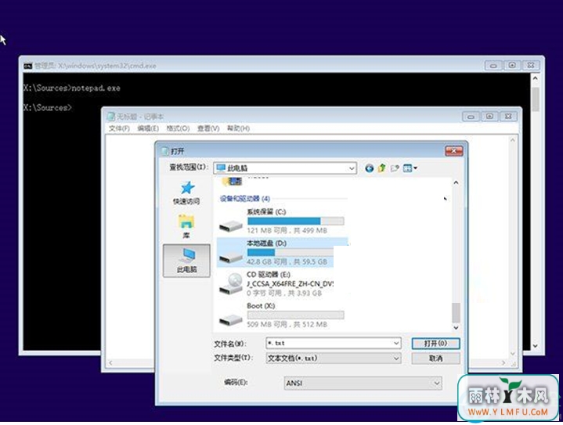Click the Cancel (取消) button
The height and width of the screenshot is (425, 563).
coord(435,358)
